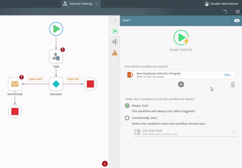Undo the last workflow change

coord(225,12)
